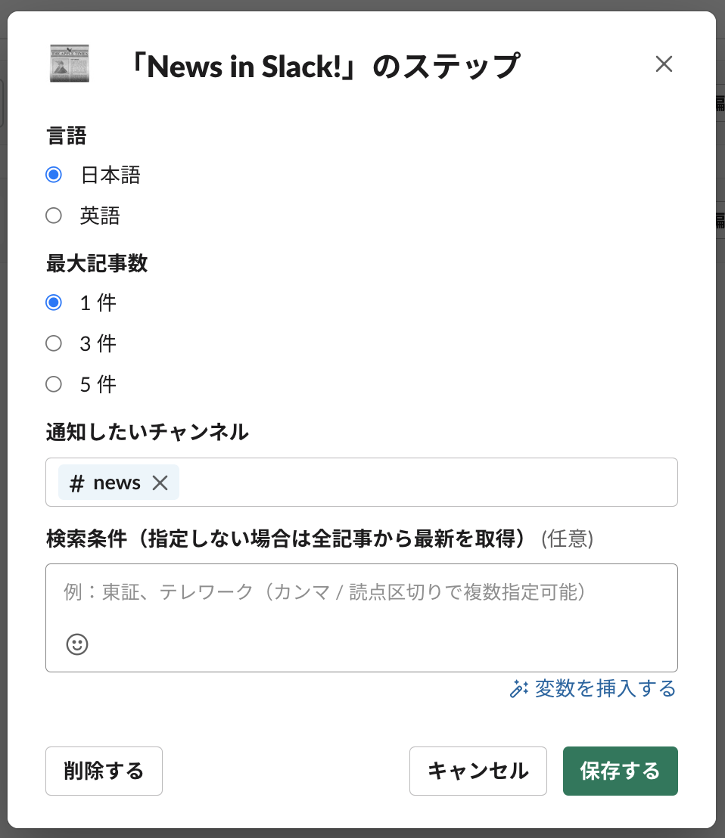
Task: Open the emoji picker smiley icon
Action: click(x=77, y=644)
